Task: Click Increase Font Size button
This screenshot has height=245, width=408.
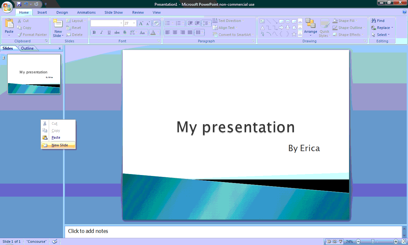Action: (141, 23)
